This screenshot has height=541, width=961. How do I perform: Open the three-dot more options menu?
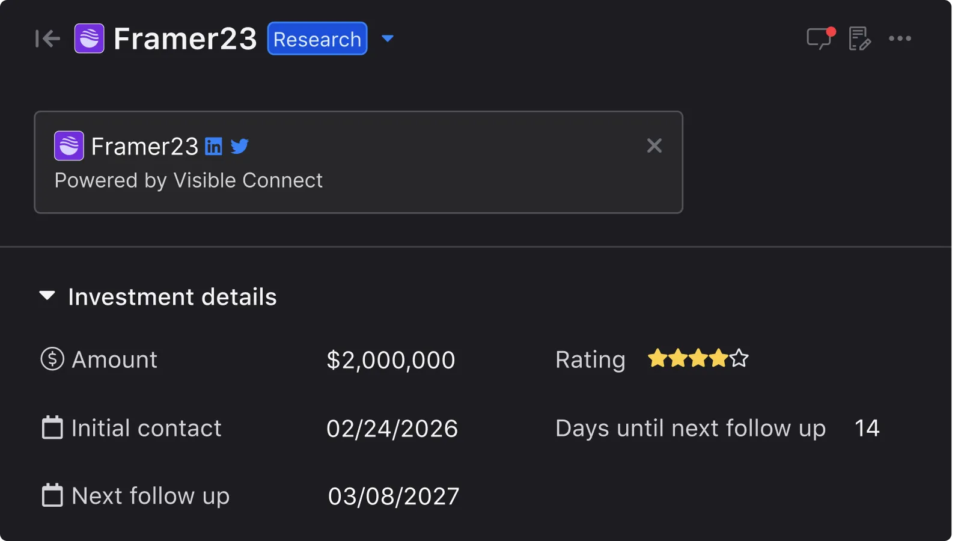coord(900,38)
